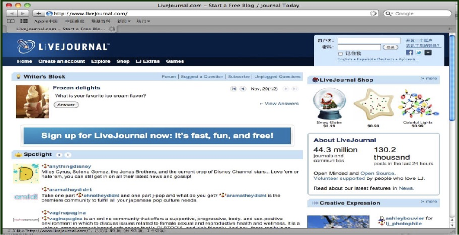Open the ice cream cone thumbnail
This screenshot has width=459, height=235.
point(32,101)
